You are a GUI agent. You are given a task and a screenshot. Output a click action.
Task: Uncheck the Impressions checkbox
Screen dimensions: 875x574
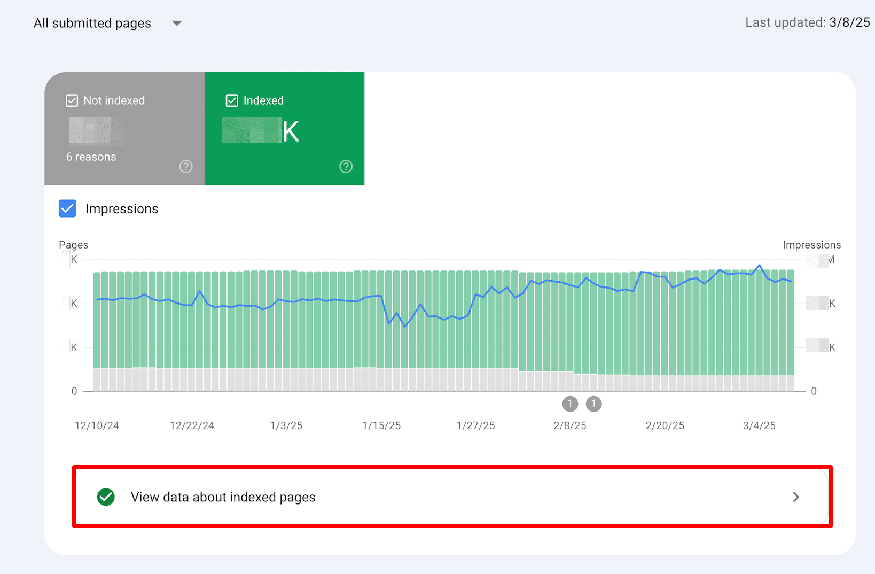[x=67, y=208]
